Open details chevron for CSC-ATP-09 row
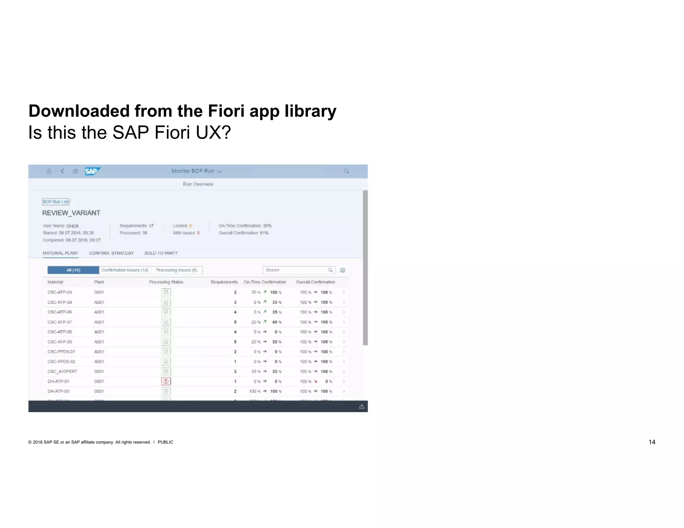Screen dimensions: 684x528 [x=344, y=342]
